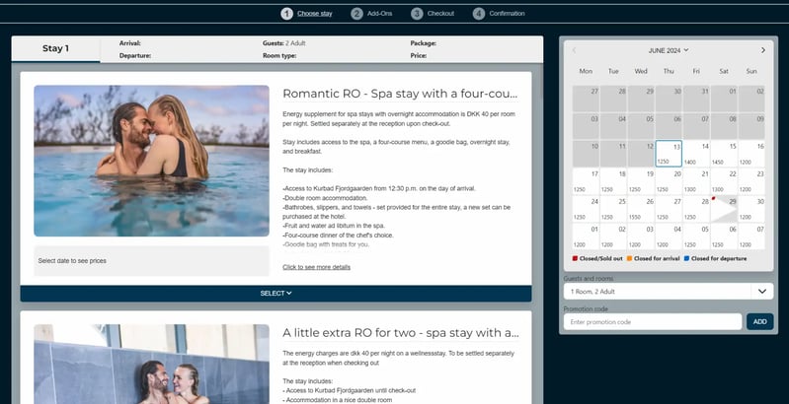Select the Choose stay step label
Screen dimensions: 789x404
click(314, 14)
